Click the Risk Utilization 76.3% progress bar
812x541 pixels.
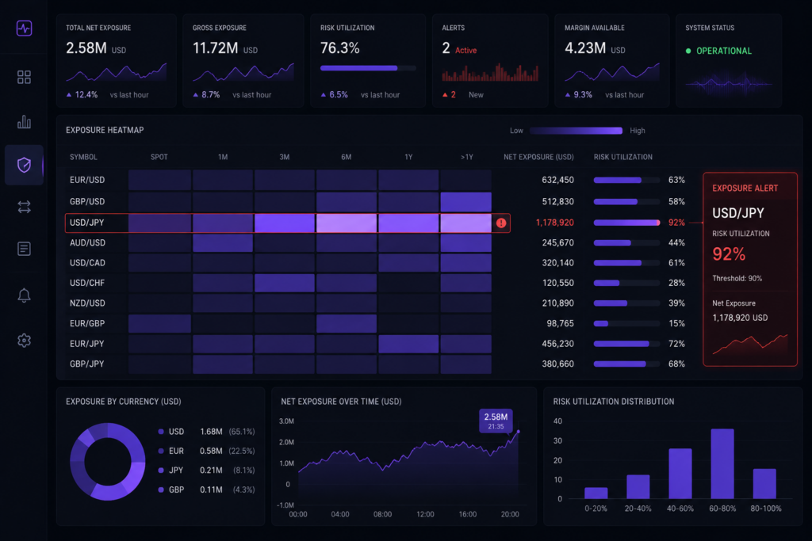tap(368, 68)
